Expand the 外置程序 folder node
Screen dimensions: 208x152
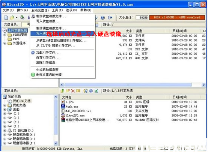[x=5, y=43]
